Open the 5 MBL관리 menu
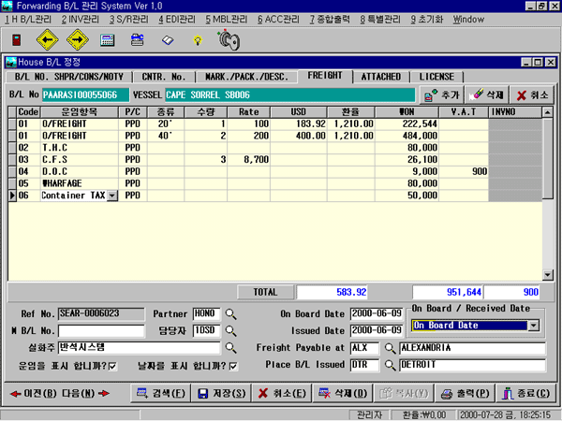This screenshot has height=421, width=562. tap(226, 20)
